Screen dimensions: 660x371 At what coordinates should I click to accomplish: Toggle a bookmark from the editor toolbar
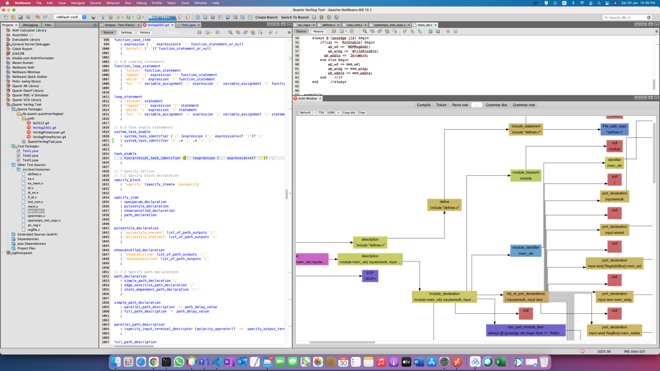pyautogui.click(x=252, y=32)
